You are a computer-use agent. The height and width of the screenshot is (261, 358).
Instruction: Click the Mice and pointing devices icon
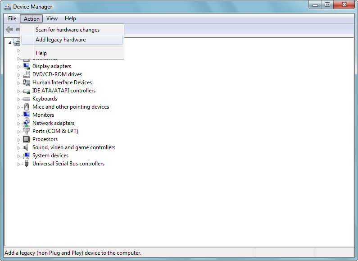pos(27,107)
